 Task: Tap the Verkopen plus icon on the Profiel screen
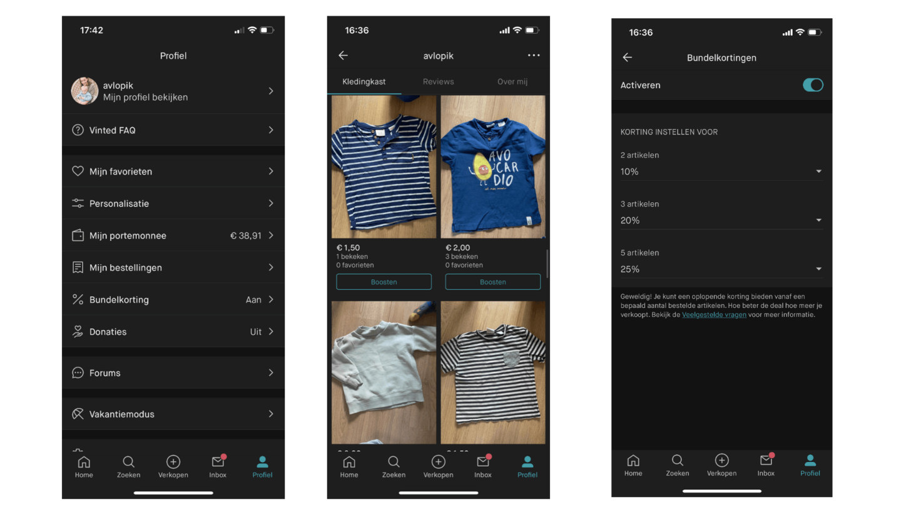(x=173, y=462)
